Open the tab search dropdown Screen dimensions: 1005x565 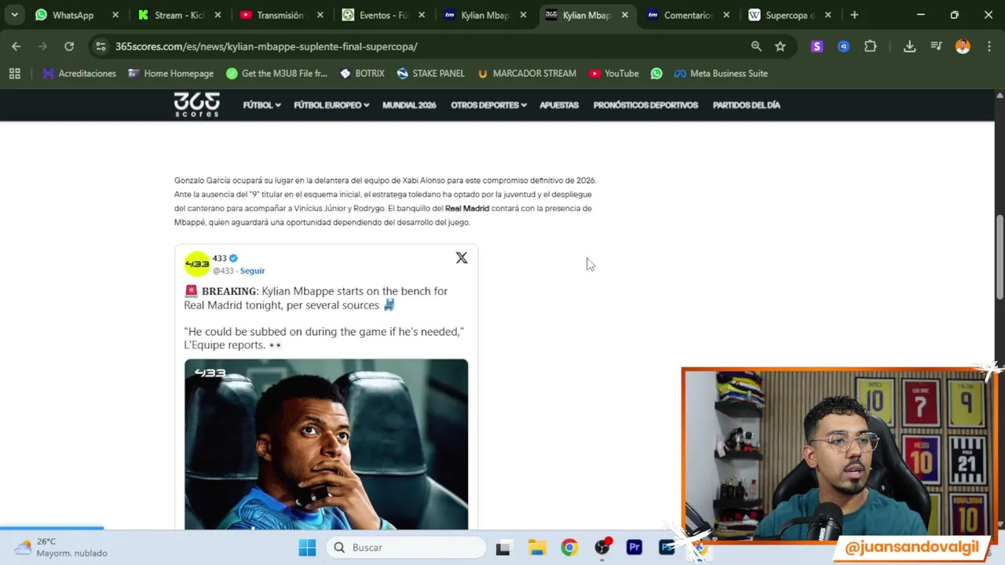coord(14,15)
